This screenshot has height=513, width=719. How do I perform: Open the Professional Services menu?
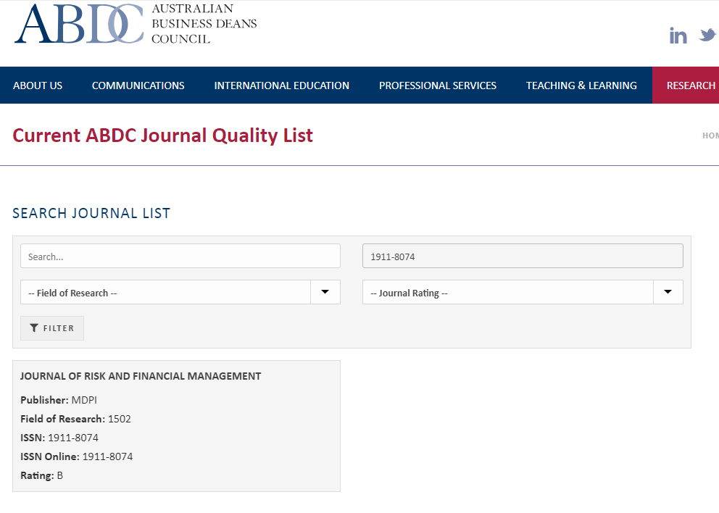(438, 85)
